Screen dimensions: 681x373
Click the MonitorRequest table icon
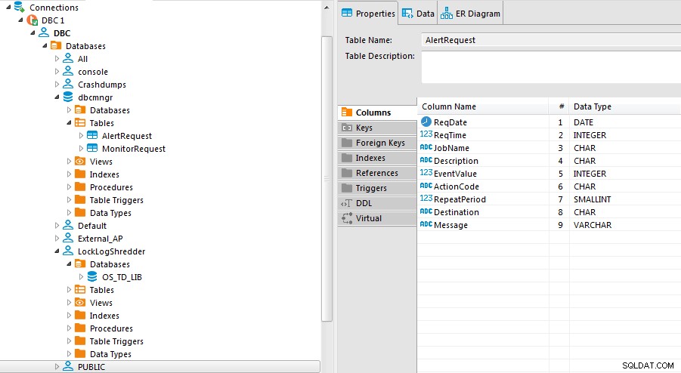(92, 148)
